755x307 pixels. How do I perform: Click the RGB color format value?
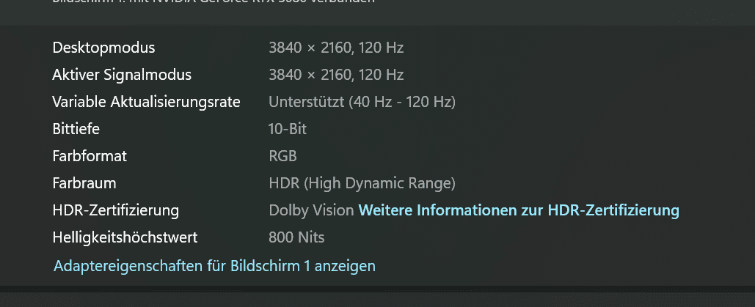pyautogui.click(x=282, y=156)
